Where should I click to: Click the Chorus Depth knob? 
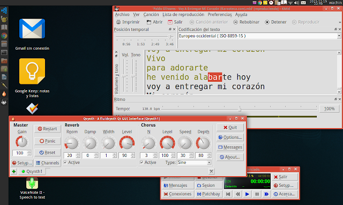[203, 143]
